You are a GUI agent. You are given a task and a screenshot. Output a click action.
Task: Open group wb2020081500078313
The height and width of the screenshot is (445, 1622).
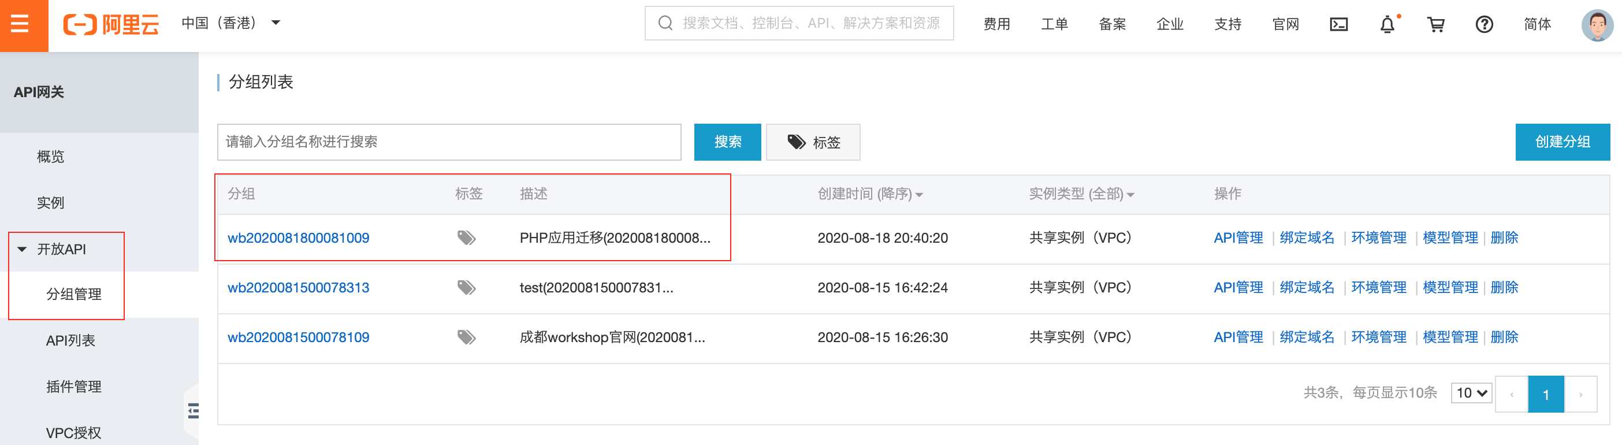(x=299, y=288)
